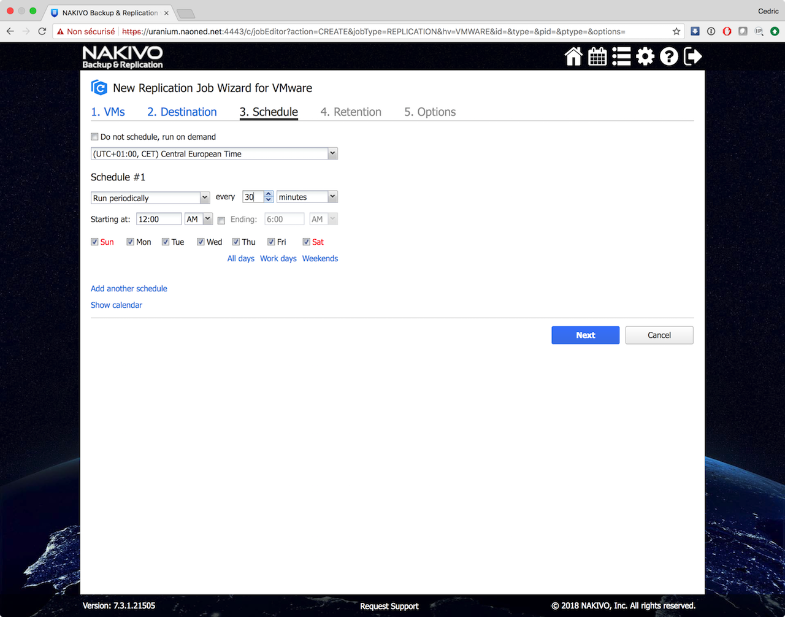Open the help question mark icon
The width and height of the screenshot is (785, 617).
click(x=669, y=56)
